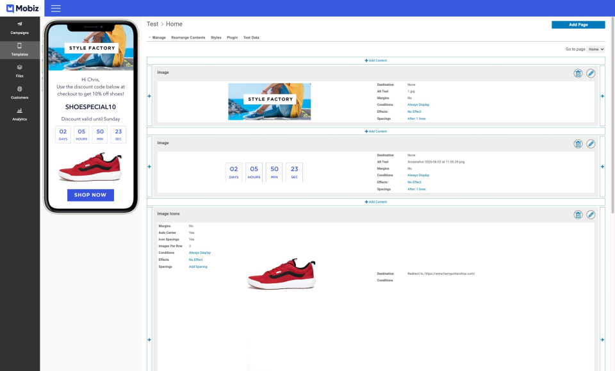Click the Screenshot 2020-06-02 alt text value
This screenshot has width=615, height=371.
pyautogui.click(x=436, y=162)
